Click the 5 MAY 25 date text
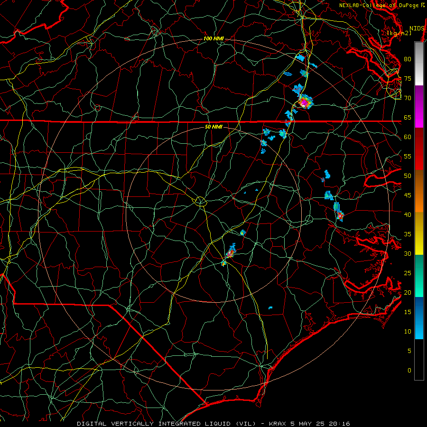Viewport: 427px width, 427px height. pos(308,424)
